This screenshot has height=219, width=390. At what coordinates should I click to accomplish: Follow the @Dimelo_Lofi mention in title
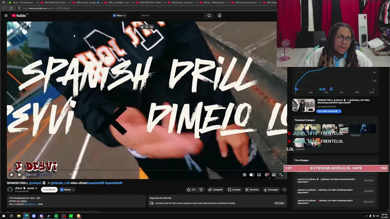pyautogui.click(x=60, y=183)
